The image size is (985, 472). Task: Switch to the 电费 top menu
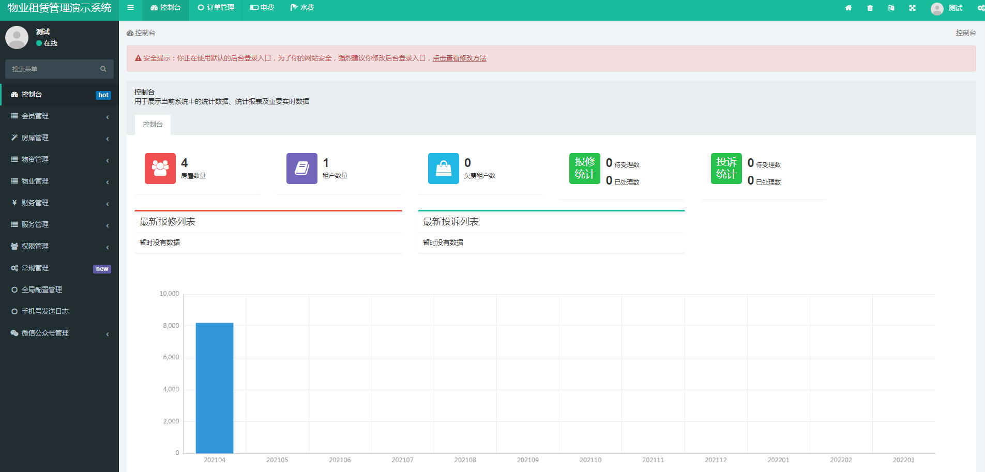coord(262,8)
